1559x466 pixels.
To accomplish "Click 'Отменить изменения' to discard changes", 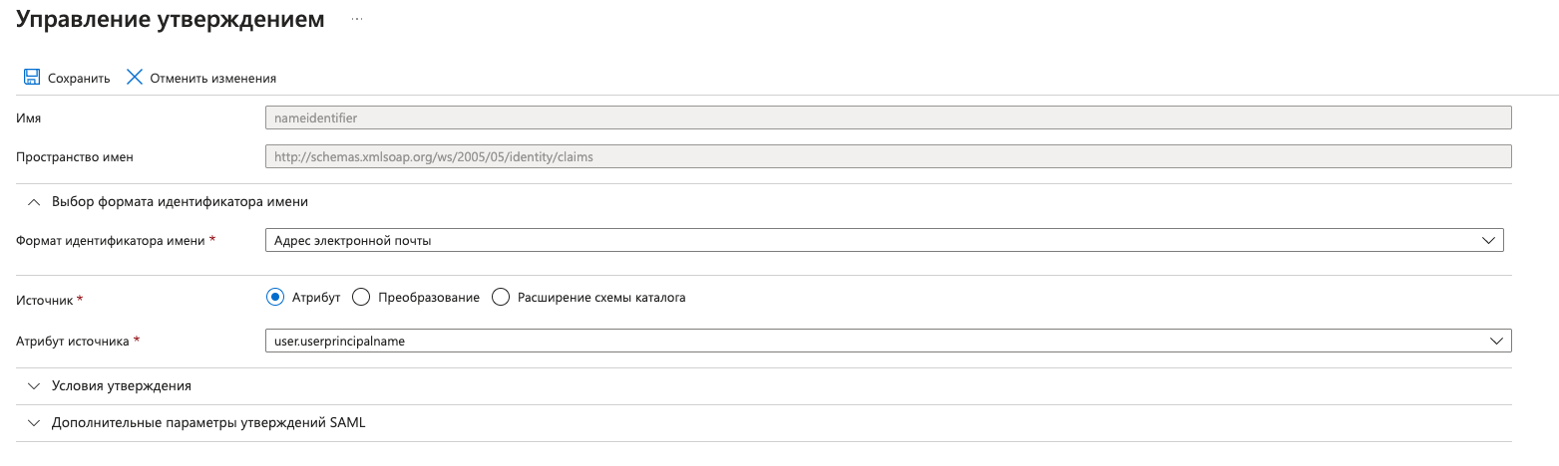I will (x=212, y=78).
